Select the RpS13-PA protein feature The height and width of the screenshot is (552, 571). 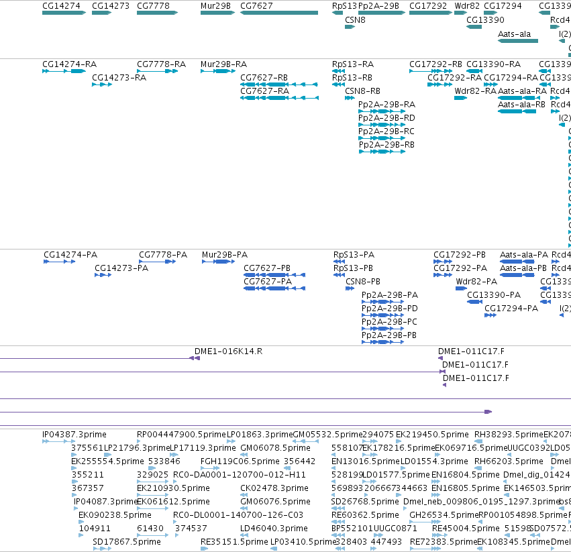[x=339, y=262]
